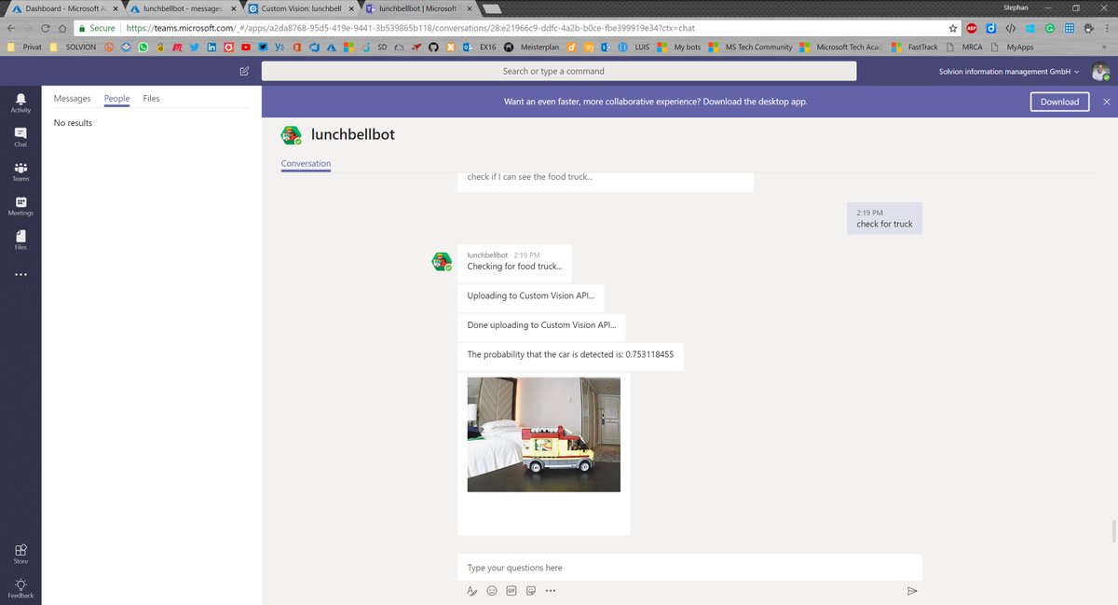Send the message with the send arrow
Viewport: 1118px width, 605px height.
912,590
